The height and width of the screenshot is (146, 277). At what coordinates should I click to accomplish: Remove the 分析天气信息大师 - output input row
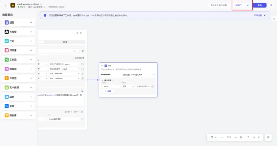pyautogui.click(x=82, y=64)
